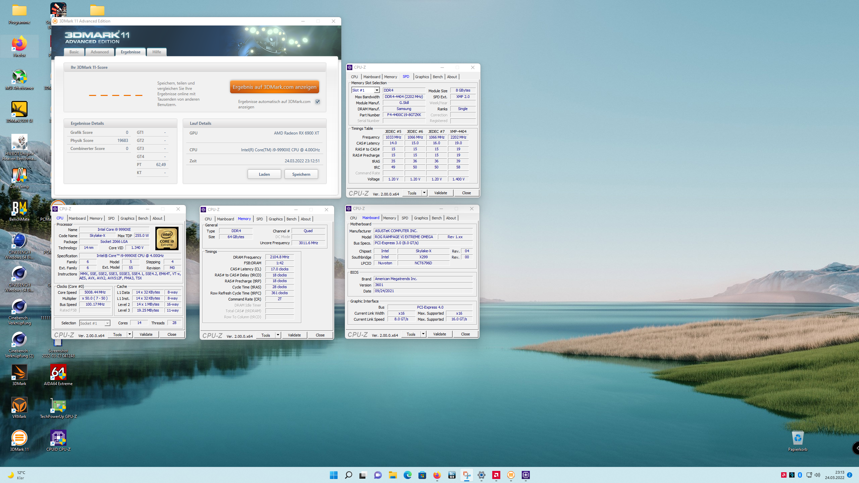This screenshot has width=859, height=483.
Task: Select SPD tab in Memory CPU-Z window
Action: coord(259,219)
